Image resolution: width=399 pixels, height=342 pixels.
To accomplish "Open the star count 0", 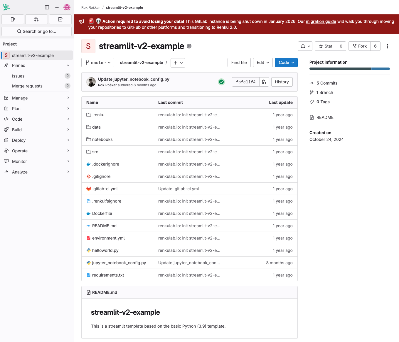I will click(341, 46).
